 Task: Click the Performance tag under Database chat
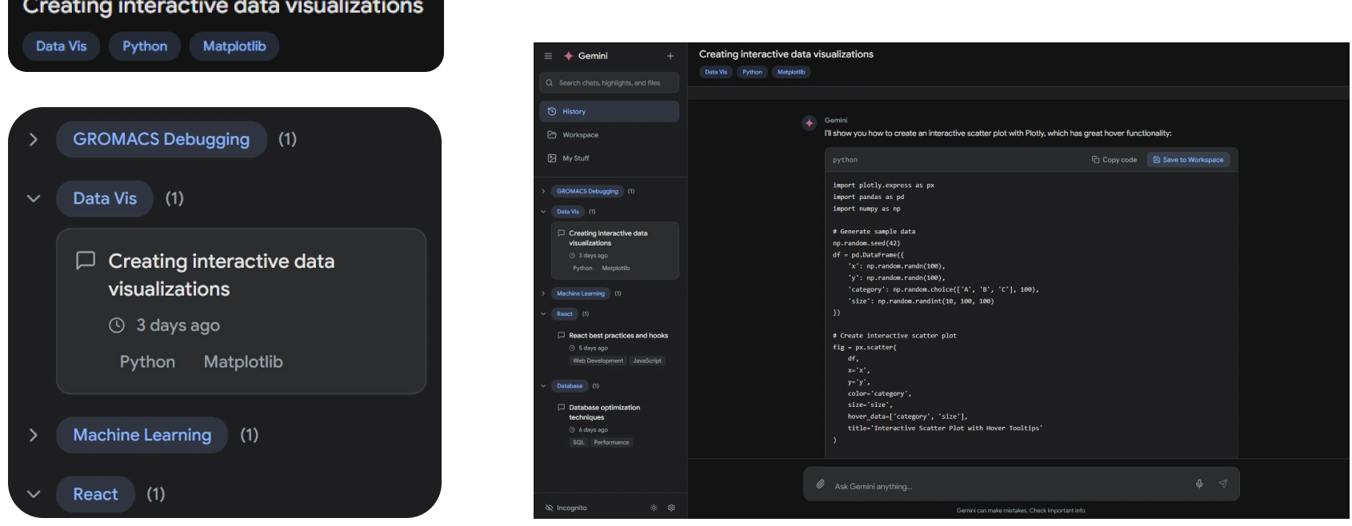coord(611,442)
